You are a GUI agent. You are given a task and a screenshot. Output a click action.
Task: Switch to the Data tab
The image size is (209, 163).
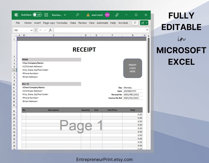coord(73,23)
